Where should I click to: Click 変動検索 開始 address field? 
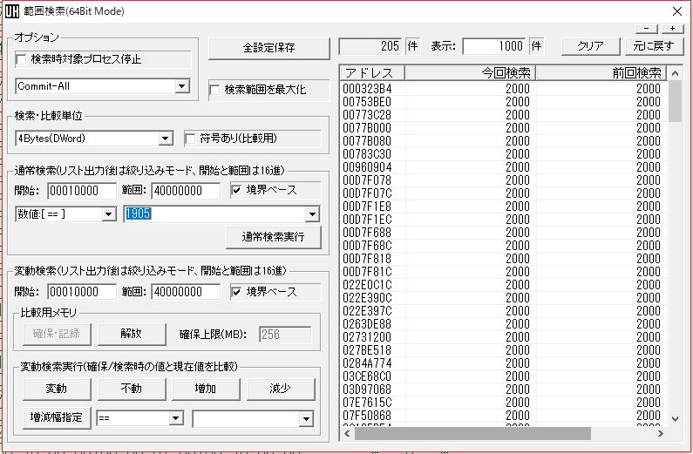point(81,292)
